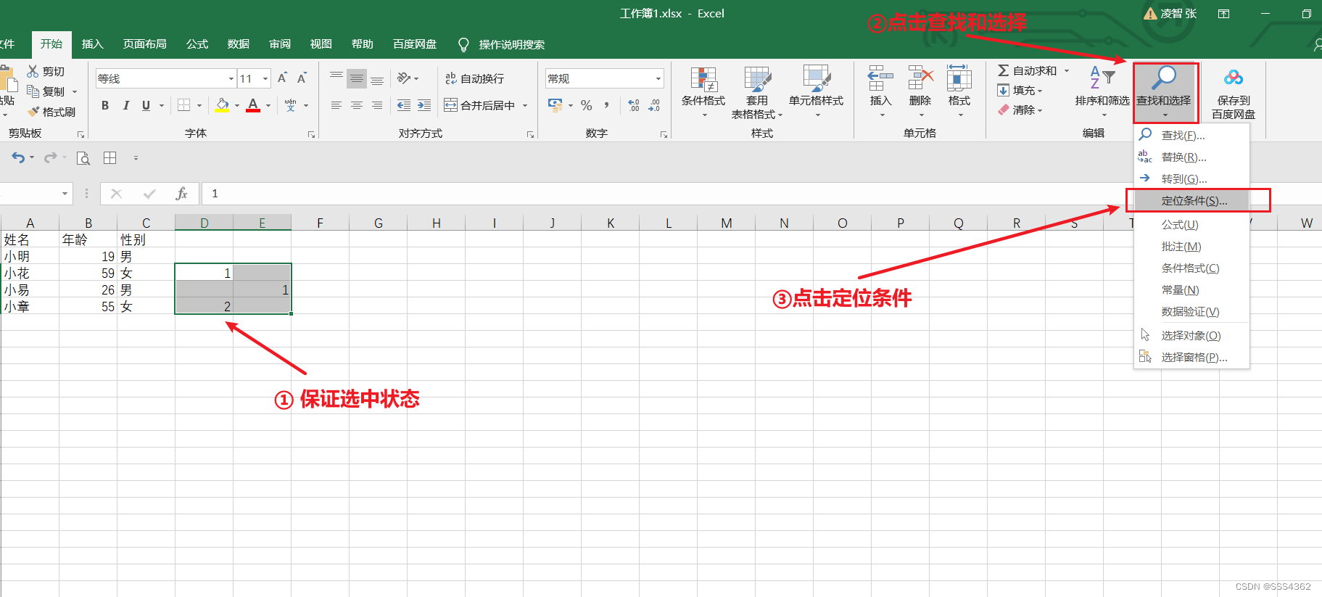Toggle Bold formatting
This screenshot has width=1322, height=597.
pyautogui.click(x=105, y=105)
